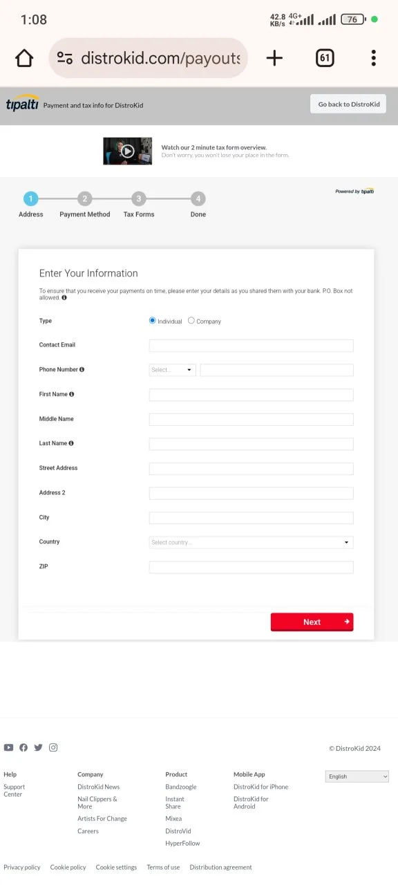Open the phone country code Select dropdown
The width and height of the screenshot is (398, 885).
173,370
